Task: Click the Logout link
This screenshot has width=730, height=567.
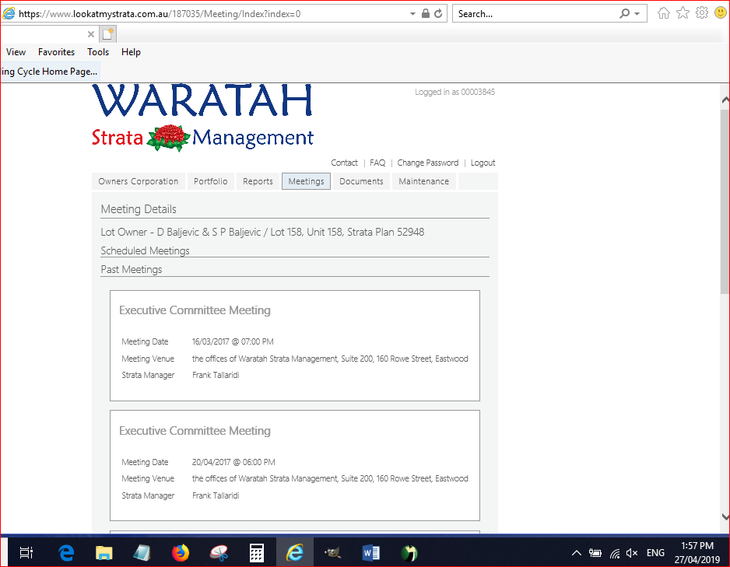Action: pos(483,163)
